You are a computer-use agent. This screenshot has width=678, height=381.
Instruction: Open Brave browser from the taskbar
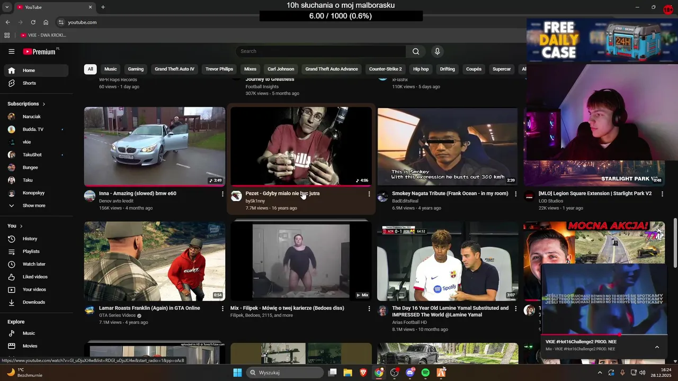363,373
